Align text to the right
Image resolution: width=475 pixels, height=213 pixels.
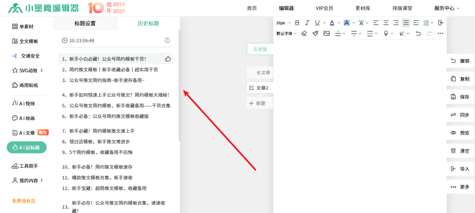396,23
